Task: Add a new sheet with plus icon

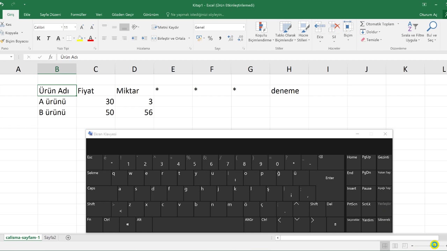Action: tap(68, 238)
